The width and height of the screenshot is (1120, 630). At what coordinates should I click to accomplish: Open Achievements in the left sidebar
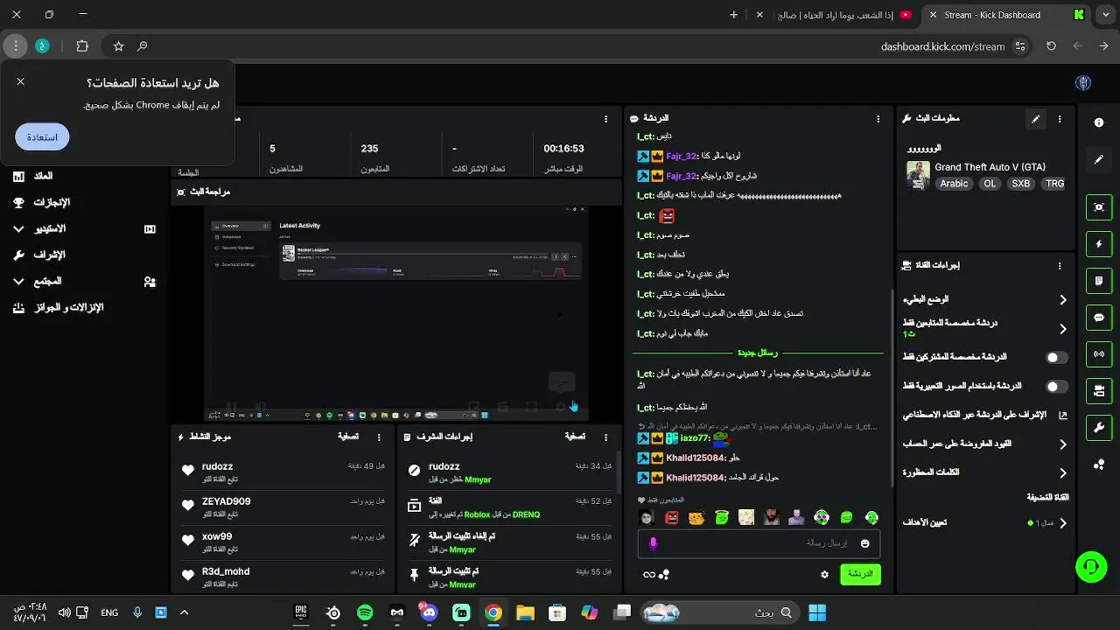coord(52,203)
